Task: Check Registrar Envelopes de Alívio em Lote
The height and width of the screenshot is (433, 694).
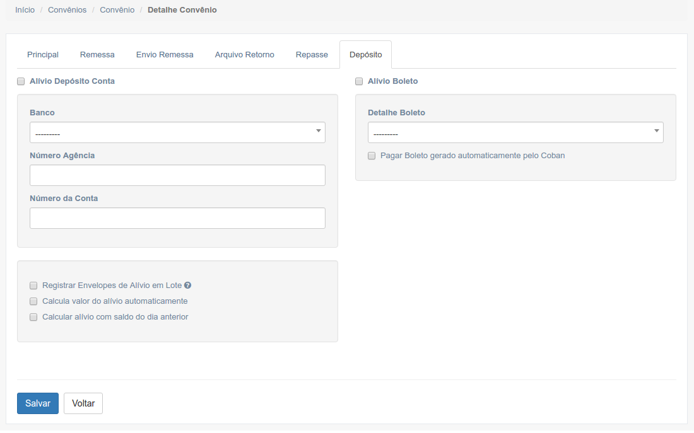Action: click(x=33, y=286)
